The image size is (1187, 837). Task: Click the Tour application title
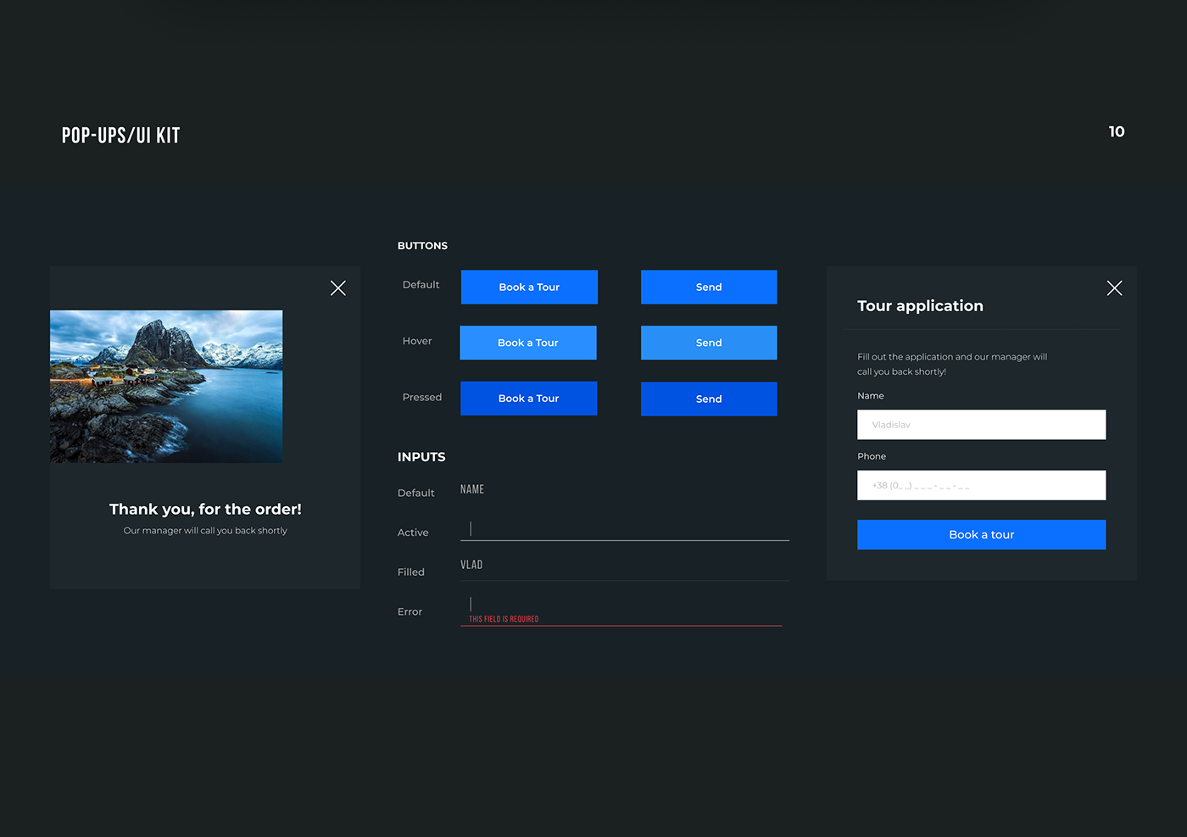pos(920,306)
